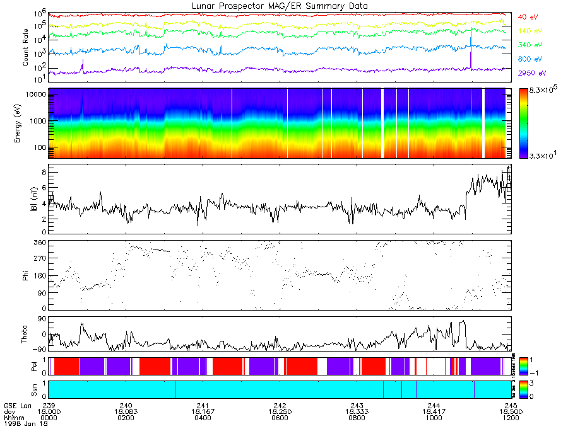Click the Pol panel color bar
568x441 pixels.
pyautogui.click(x=523, y=366)
